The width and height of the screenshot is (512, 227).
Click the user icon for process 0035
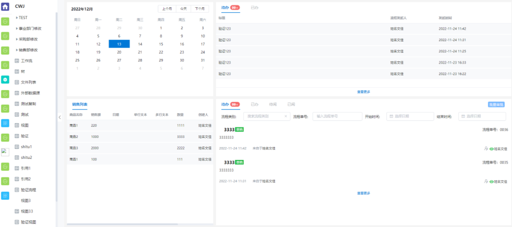click(x=485, y=181)
